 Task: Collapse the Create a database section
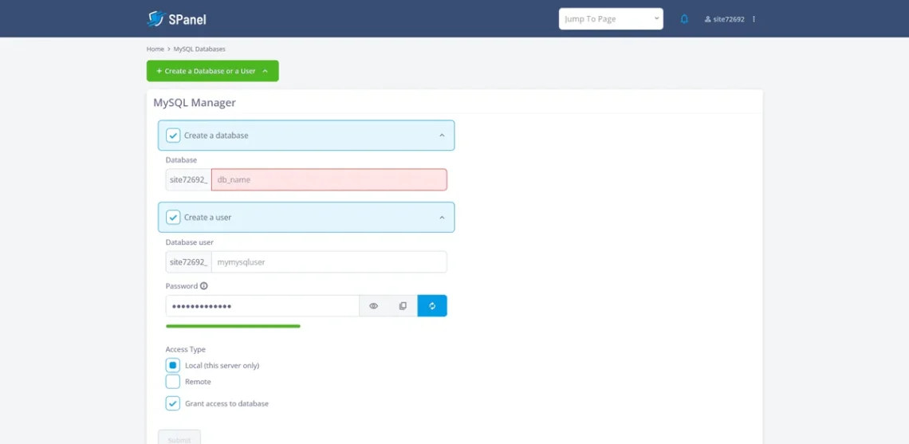[x=442, y=136]
